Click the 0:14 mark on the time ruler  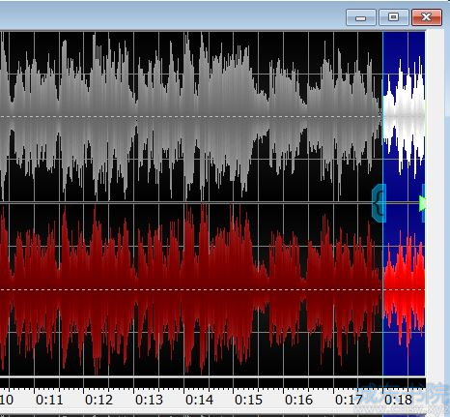(199, 400)
